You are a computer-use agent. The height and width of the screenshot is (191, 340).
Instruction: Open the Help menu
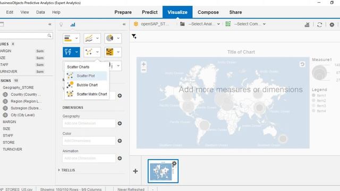pyautogui.click(x=56, y=12)
